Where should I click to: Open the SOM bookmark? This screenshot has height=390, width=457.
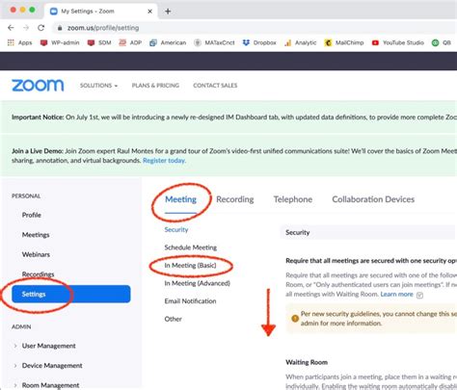coord(99,42)
